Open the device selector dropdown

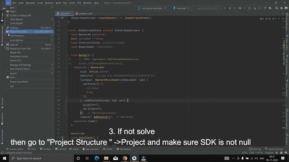(152, 8)
